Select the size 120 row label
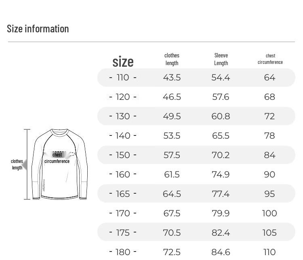 pos(123,97)
